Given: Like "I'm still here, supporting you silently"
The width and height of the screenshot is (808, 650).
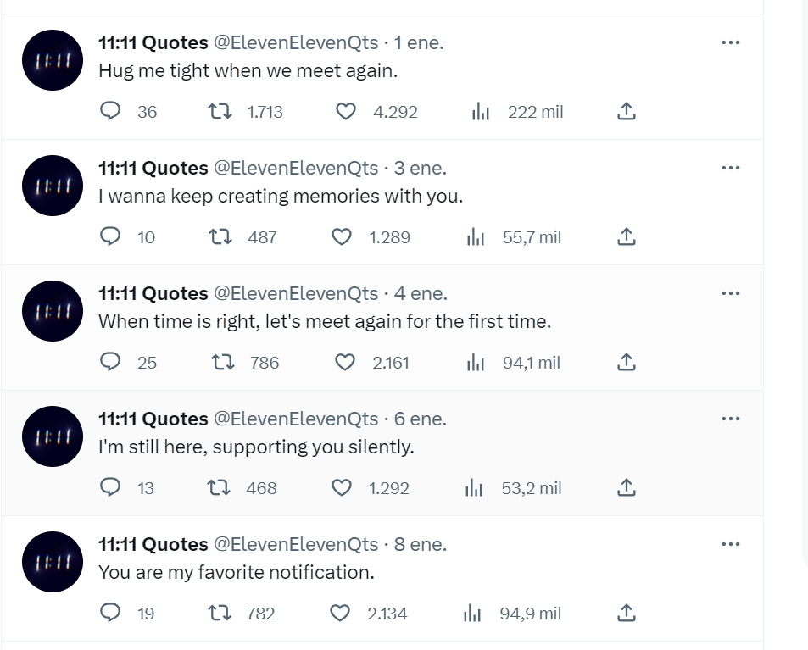Looking at the screenshot, I should pyautogui.click(x=341, y=488).
